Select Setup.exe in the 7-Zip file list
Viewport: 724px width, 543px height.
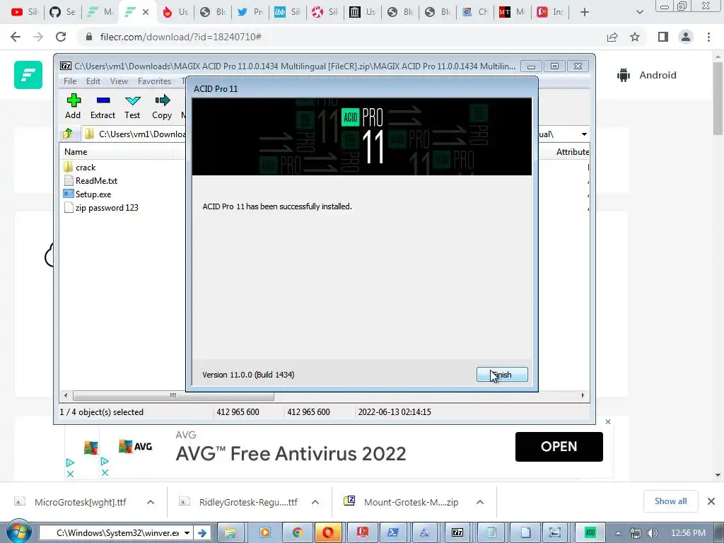coord(93,194)
